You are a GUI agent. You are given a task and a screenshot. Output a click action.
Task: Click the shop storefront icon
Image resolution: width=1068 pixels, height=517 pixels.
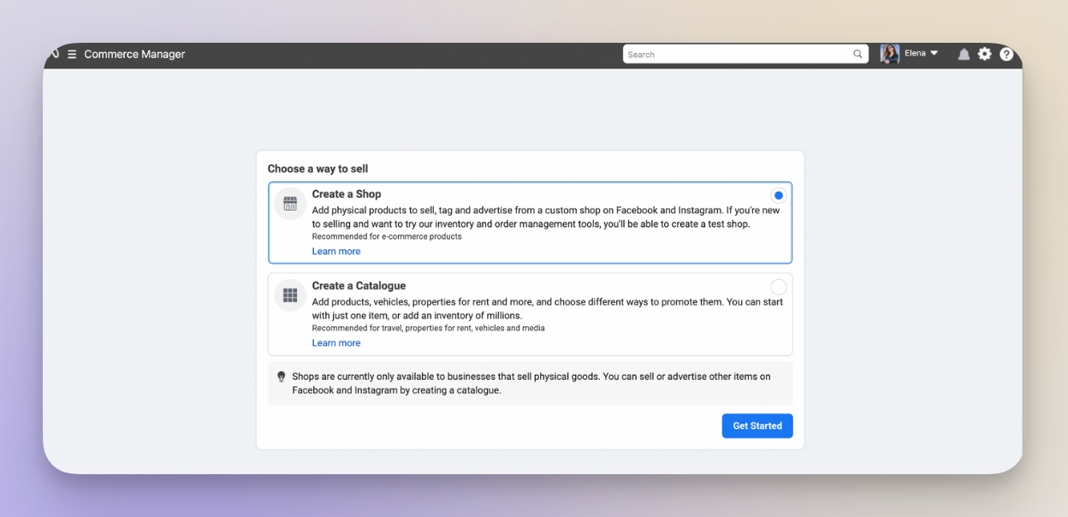[x=290, y=204]
